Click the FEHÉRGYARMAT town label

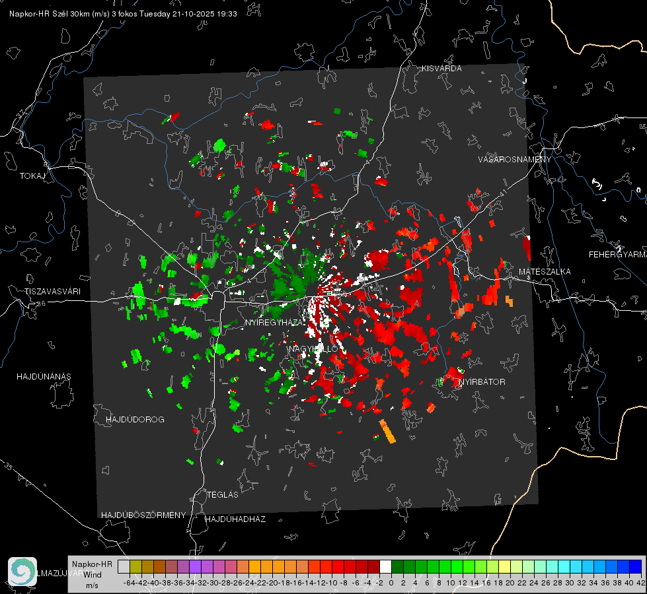pos(617,255)
